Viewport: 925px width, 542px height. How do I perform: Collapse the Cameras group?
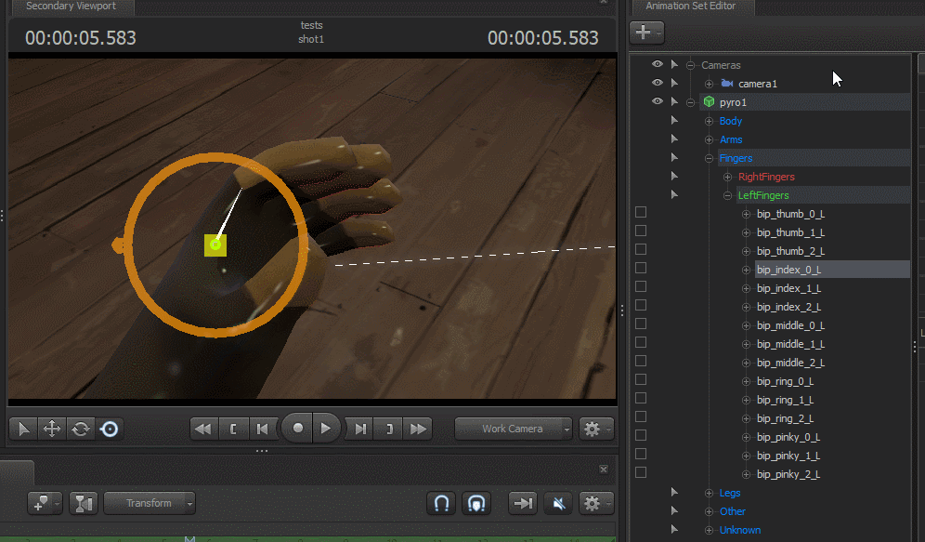[x=690, y=65]
